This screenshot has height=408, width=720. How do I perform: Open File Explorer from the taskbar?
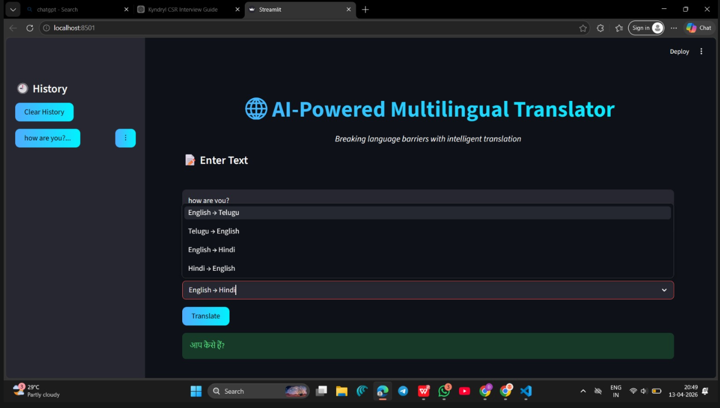click(x=342, y=391)
